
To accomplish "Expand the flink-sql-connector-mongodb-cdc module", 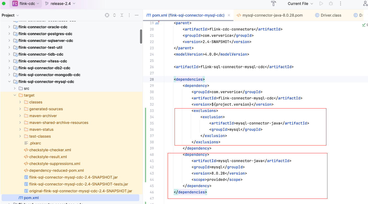I will click(x=9, y=75).
